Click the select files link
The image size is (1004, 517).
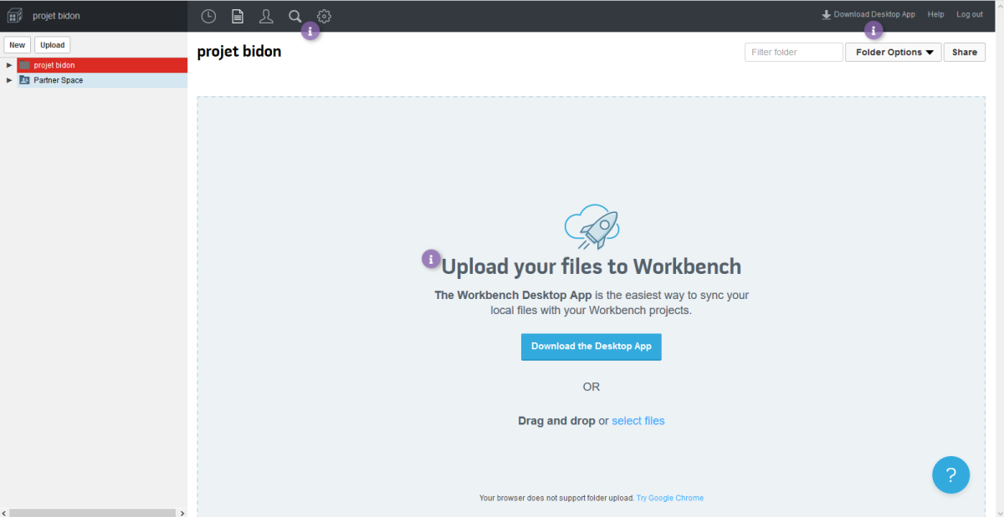[x=638, y=421]
